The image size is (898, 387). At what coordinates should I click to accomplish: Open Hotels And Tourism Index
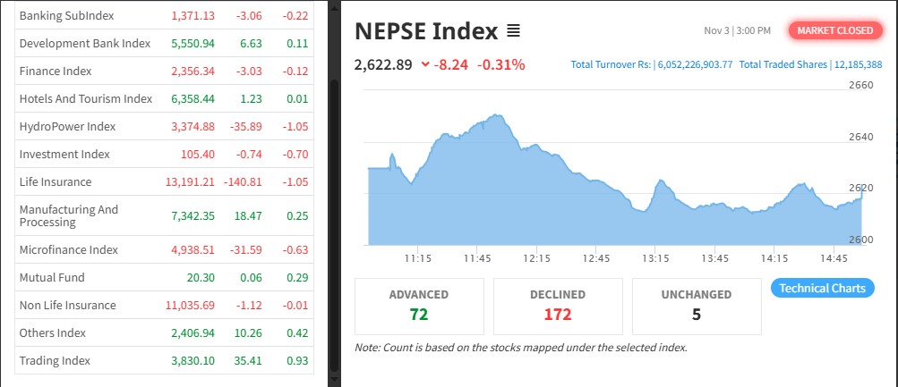86,98
